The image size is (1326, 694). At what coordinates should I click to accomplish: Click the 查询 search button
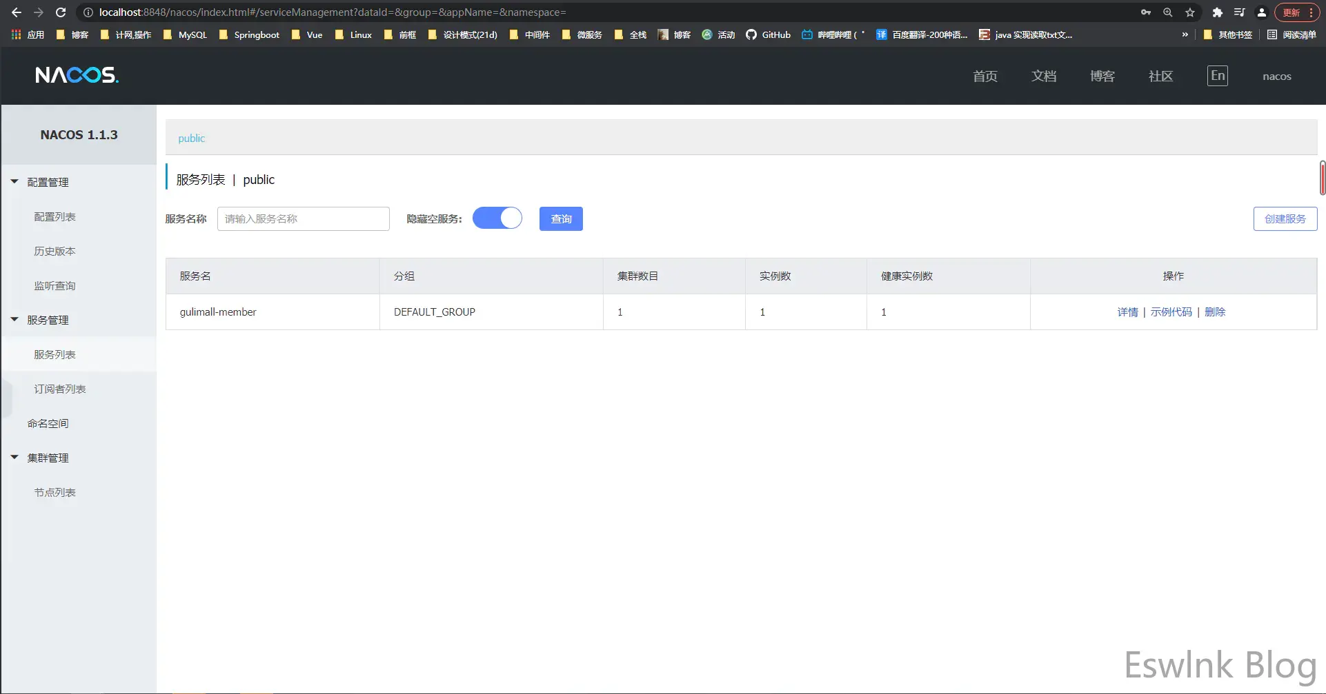(561, 218)
